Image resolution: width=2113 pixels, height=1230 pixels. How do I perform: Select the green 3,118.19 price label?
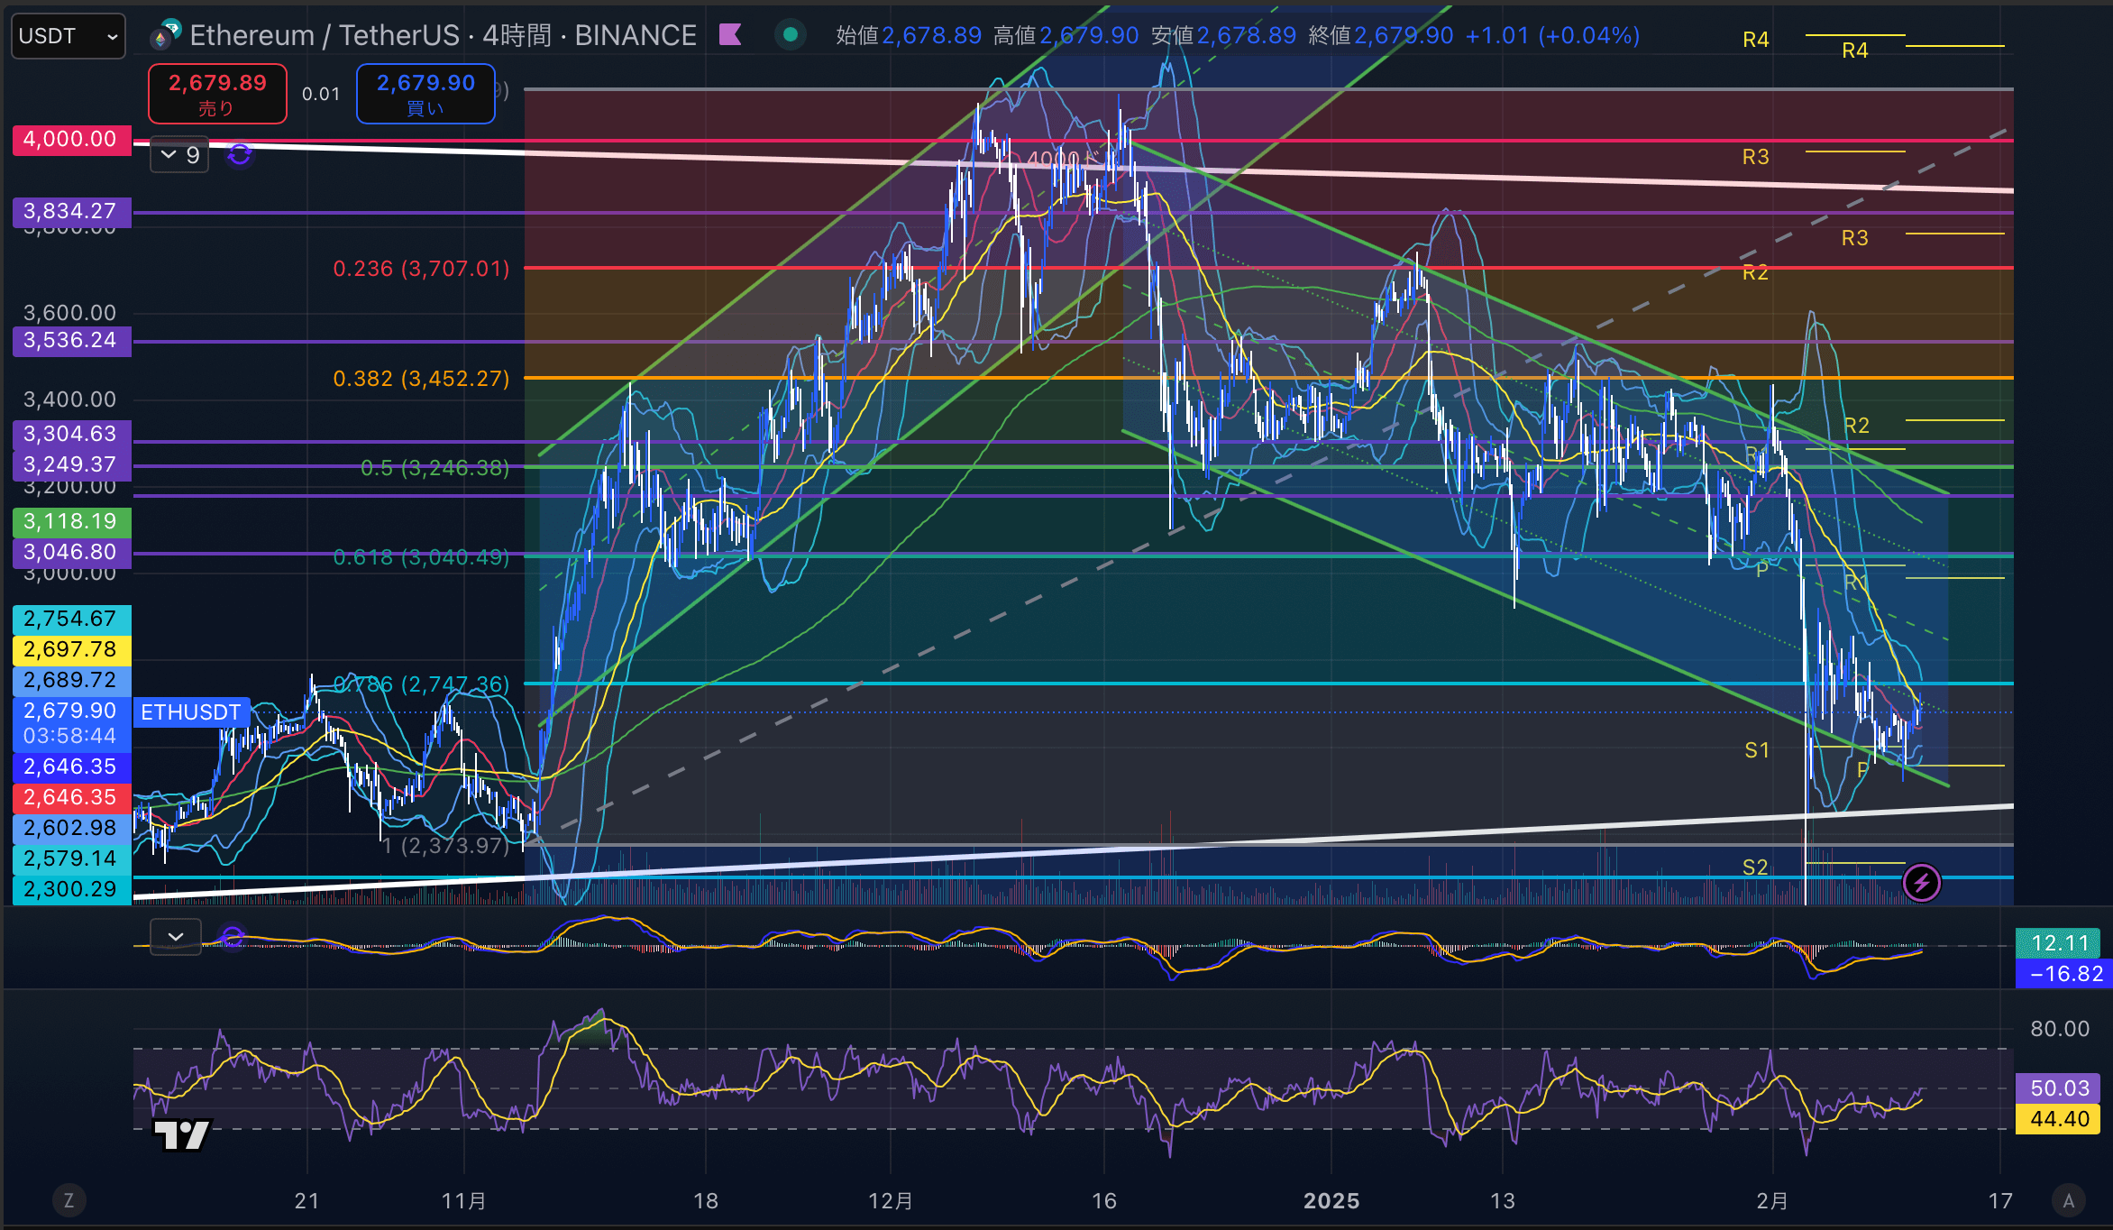(71, 522)
